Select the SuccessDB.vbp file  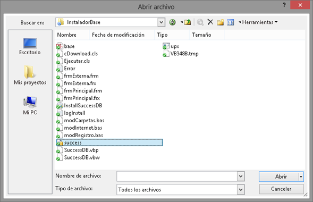[x=78, y=150]
